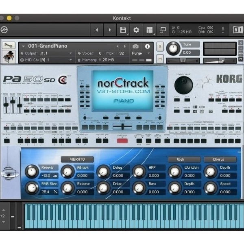Open the snapshot camera view
Screen dimensions: 244x244
pos(135,46)
